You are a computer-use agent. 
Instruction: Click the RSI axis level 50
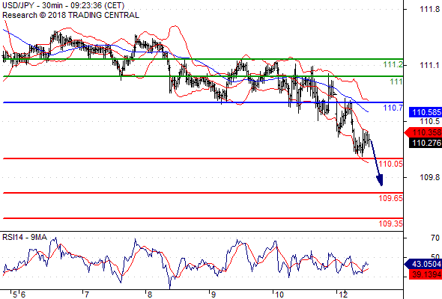tap(435, 256)
